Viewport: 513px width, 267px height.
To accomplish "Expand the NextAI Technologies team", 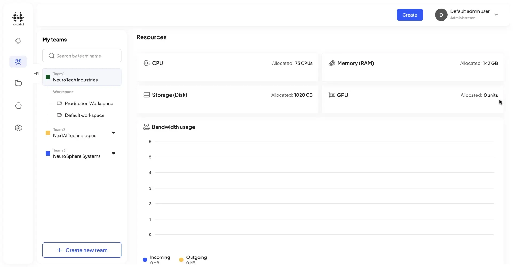I will pos(114,133).
